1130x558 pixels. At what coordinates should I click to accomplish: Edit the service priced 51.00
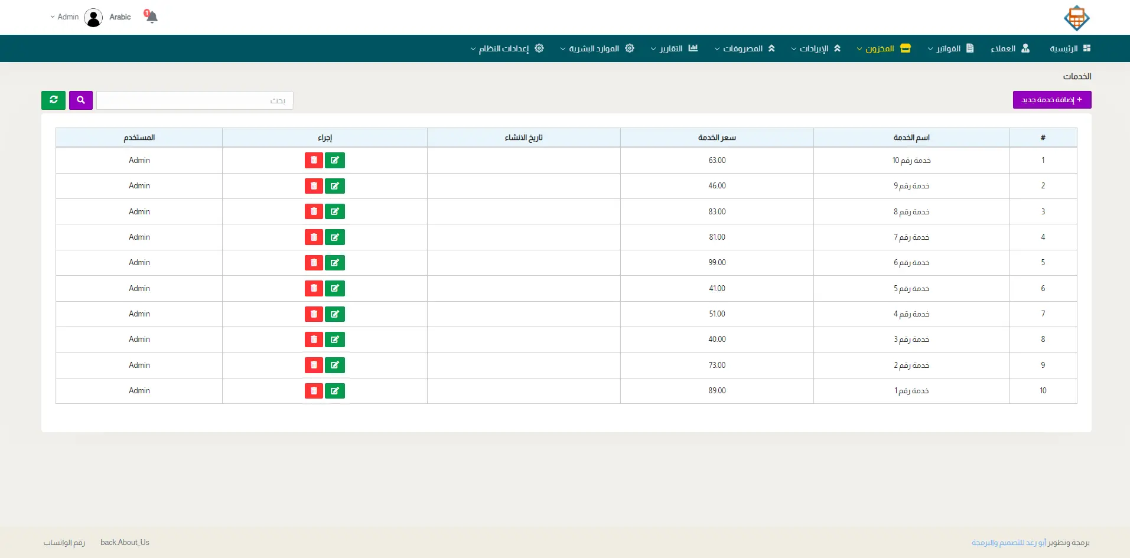pos(335,314)
